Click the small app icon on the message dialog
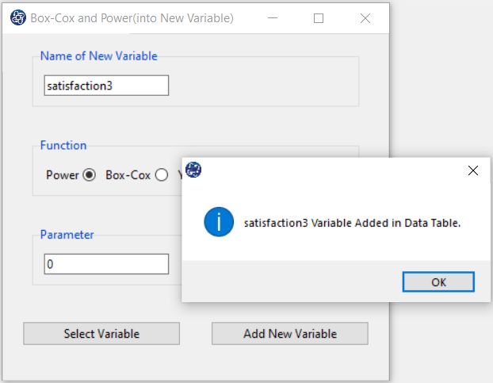The height and width of the screenshot is (383, 493). [x=193, y=170]
